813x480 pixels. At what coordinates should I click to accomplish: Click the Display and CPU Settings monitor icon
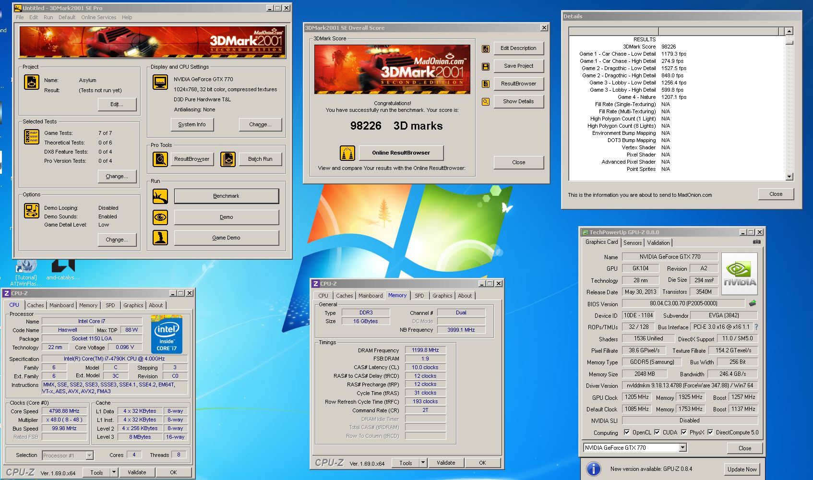160,82
